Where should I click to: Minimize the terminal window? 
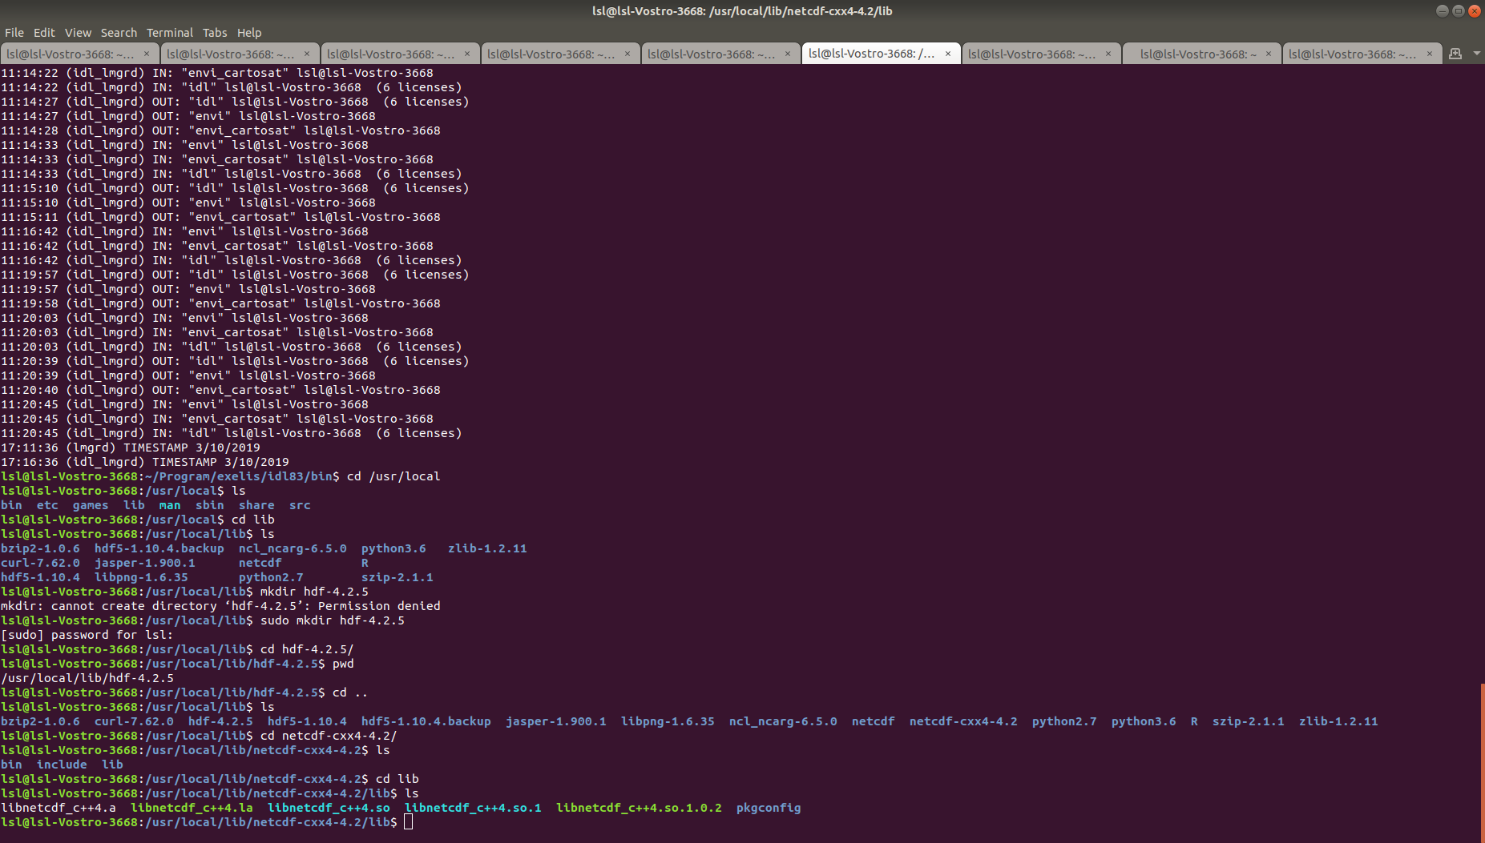1442,11
